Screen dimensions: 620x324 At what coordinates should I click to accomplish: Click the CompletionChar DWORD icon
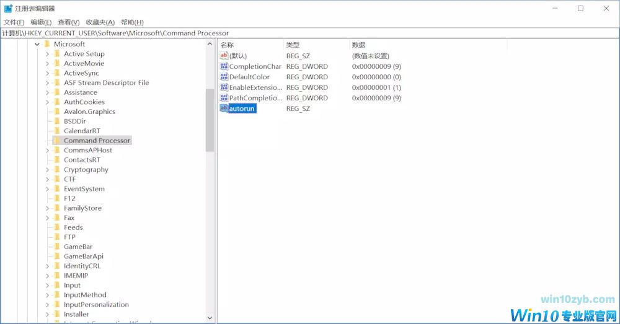pyautogui.click(x=224, y=66)
